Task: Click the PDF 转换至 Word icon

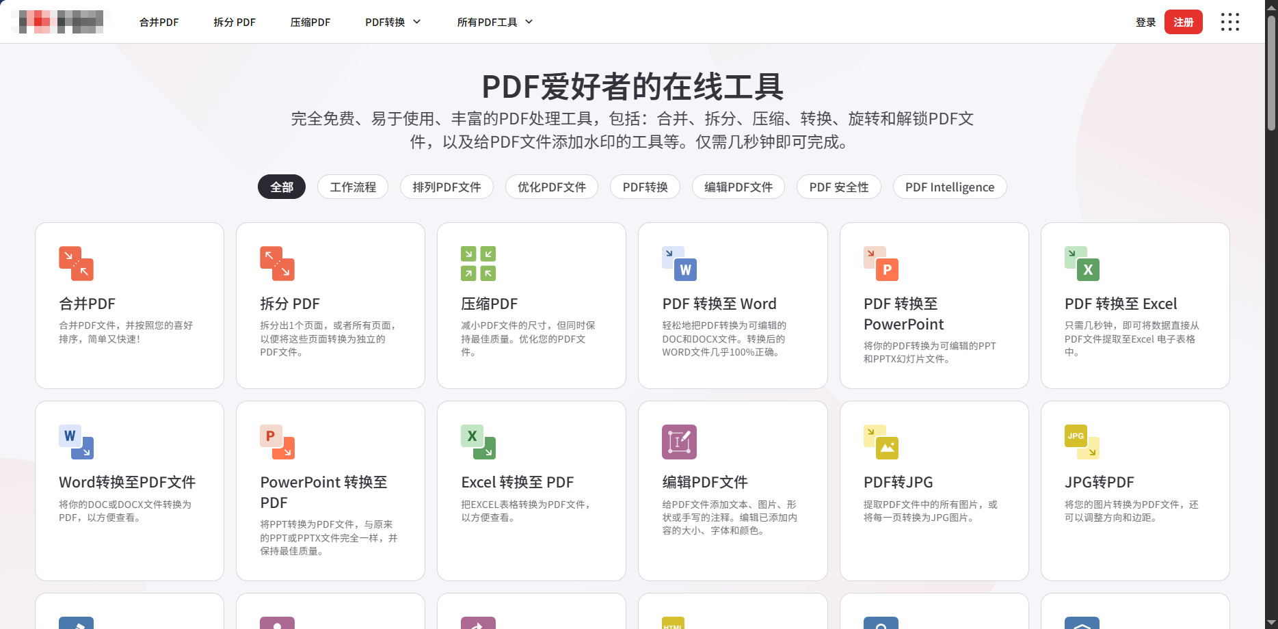Action: tap(679, 263)
